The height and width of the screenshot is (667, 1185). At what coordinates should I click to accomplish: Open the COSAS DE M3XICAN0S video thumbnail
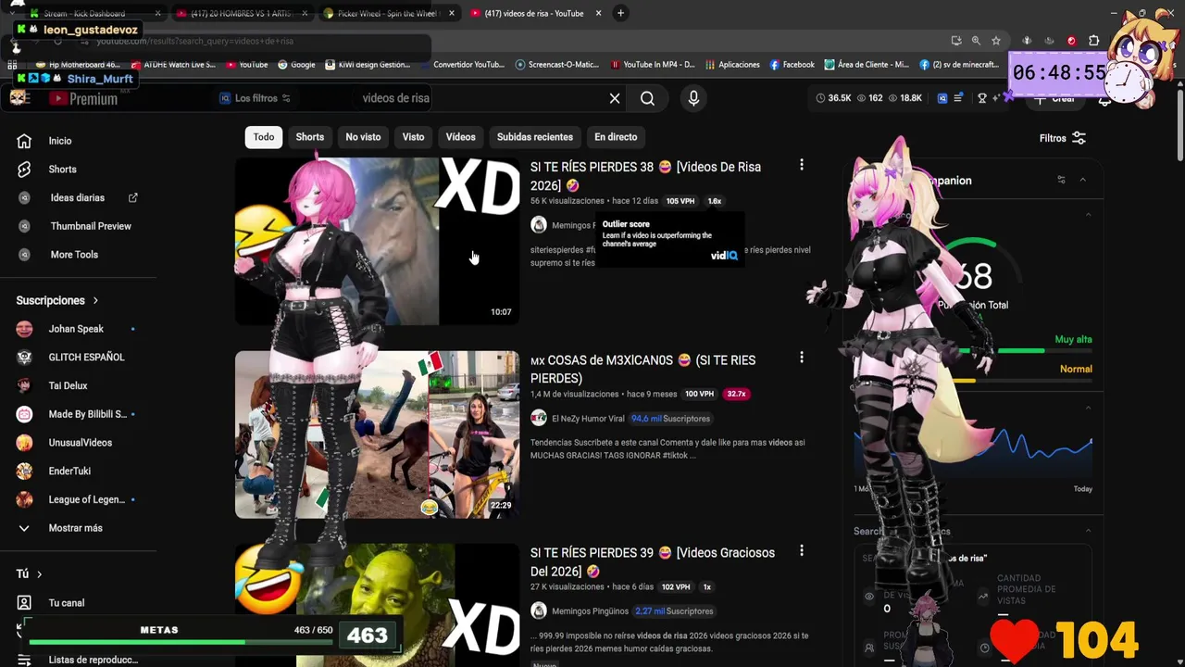[x=377, y=434]
